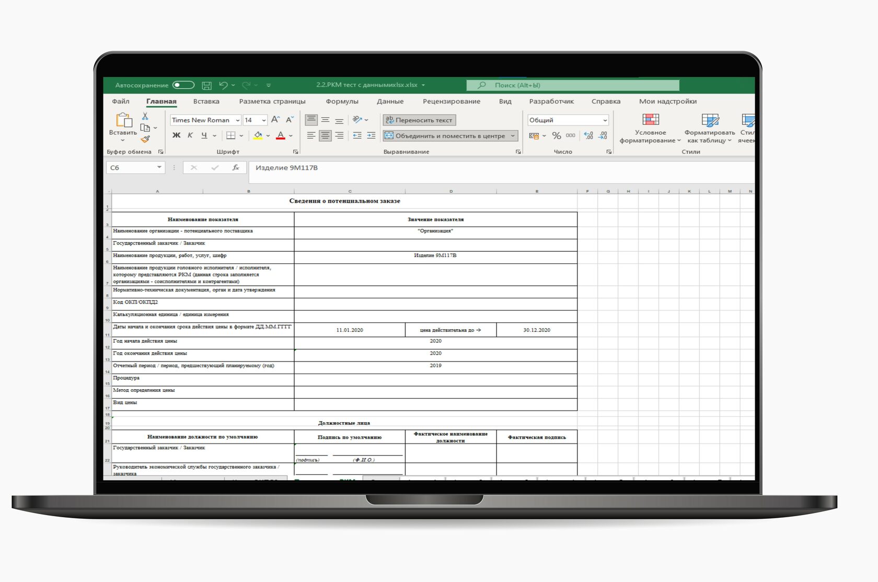Viewport: 878px width, 582px height.
Task: Click the Поиск (Alt+Ы) search box
Action: (x=573, y=85)
